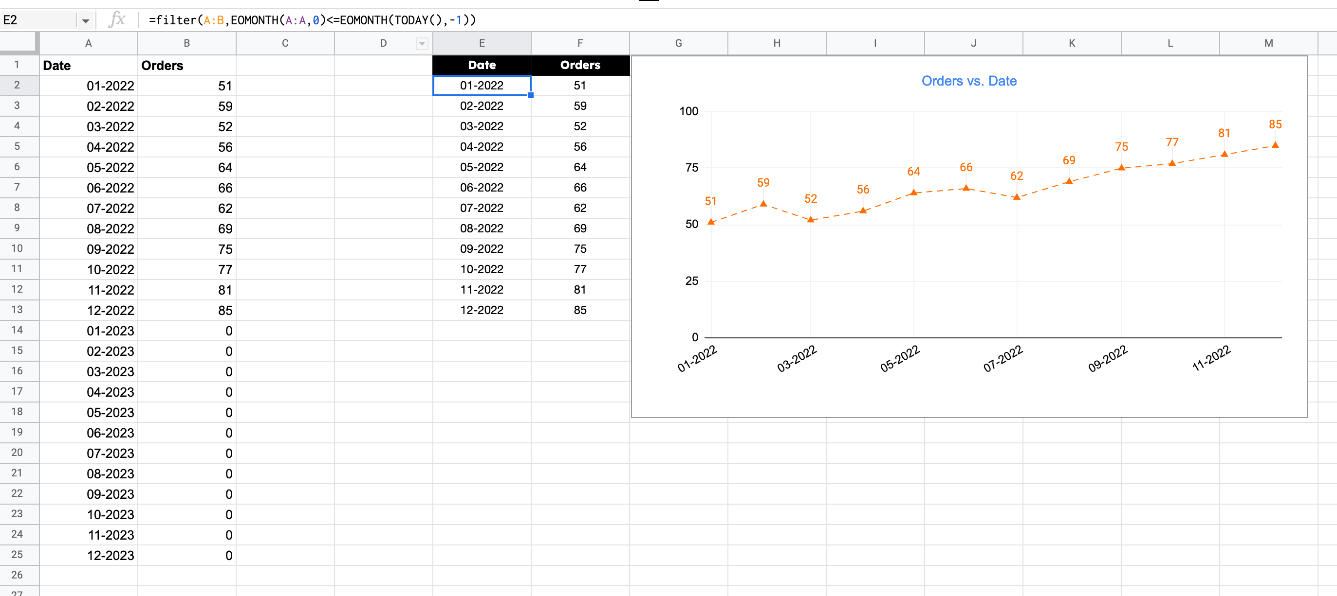This screenshot has width=1337, height=596.
Task: Click cell A19 with 06-2023
Action: [89, 433]
